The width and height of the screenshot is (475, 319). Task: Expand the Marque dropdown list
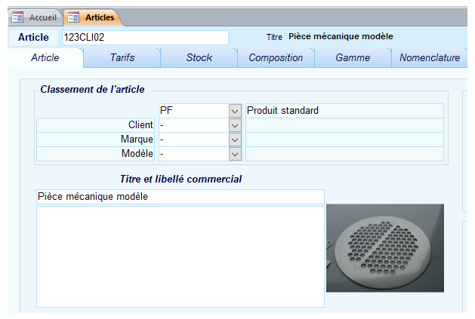pos(235,140)
